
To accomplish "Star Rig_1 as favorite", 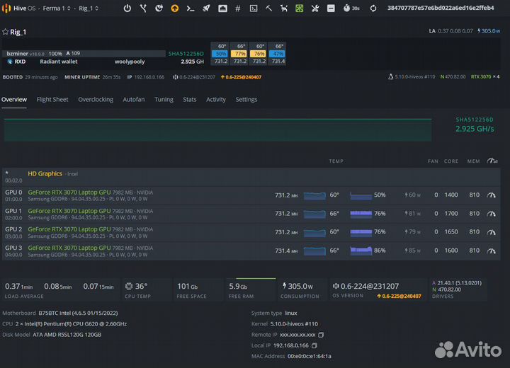I will click(x=5, y=32).
